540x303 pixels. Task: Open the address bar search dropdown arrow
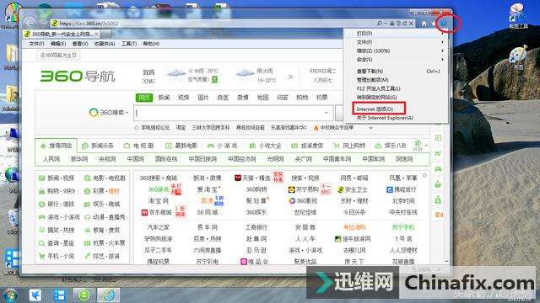tap(385, 24)
